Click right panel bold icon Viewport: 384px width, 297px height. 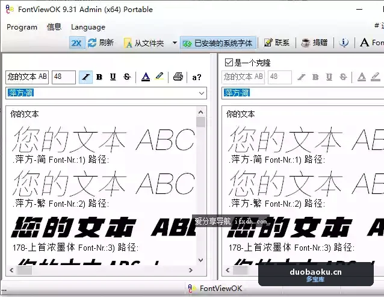click(315, 77)
